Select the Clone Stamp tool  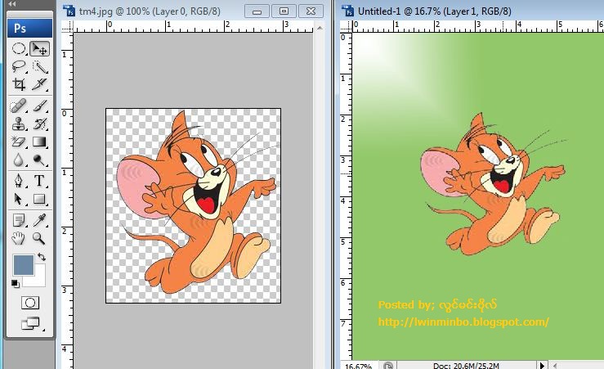(19, 124)
